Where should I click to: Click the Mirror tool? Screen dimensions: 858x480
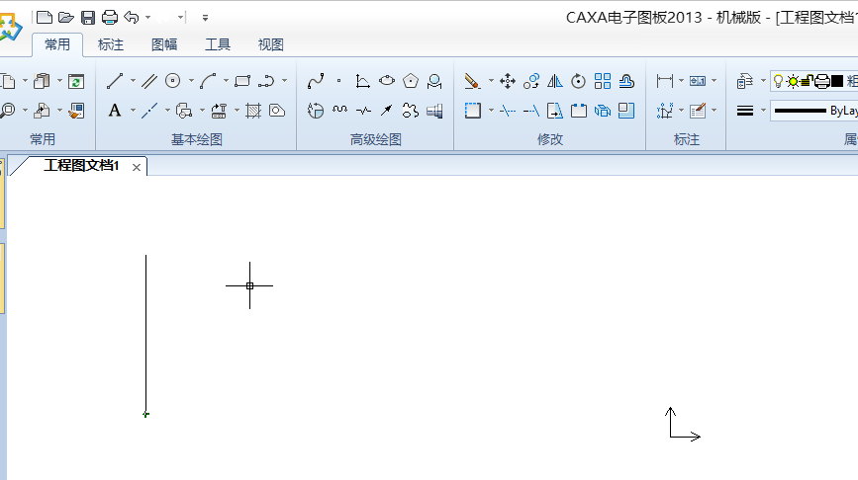pos(555,81)
